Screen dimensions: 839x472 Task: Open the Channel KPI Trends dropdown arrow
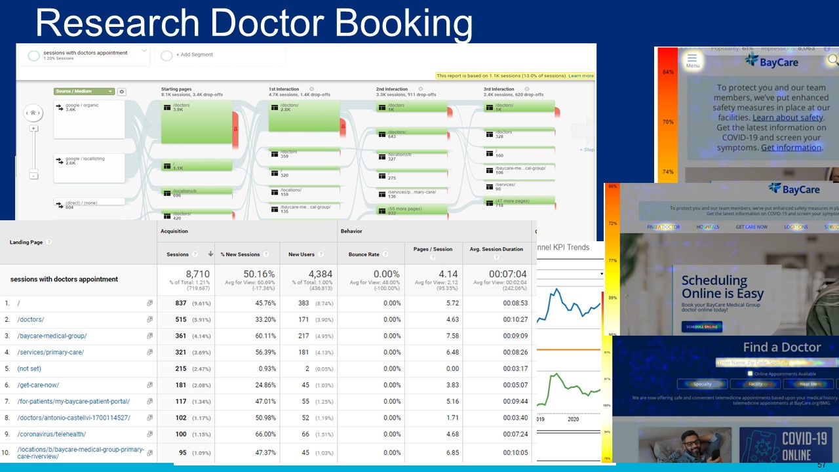pyautogui.click(x=600, y=273)
